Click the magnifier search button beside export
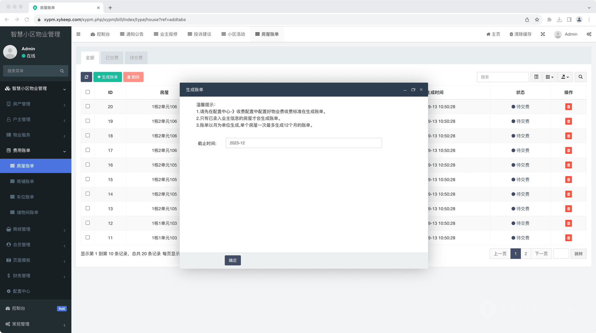This screenshot has width=596, height=333. [580, 77]
